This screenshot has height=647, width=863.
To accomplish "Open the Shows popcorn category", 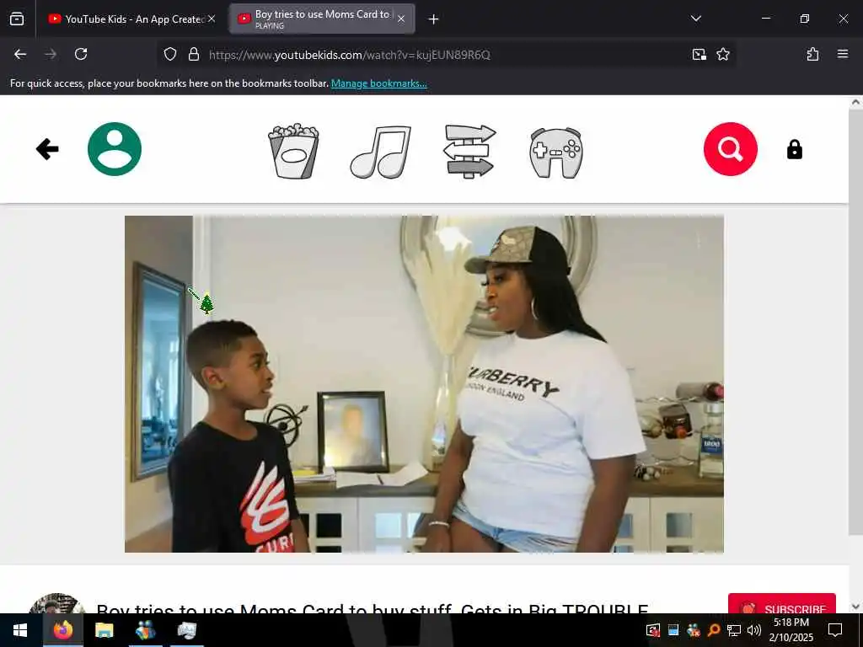I will (293, 151).
